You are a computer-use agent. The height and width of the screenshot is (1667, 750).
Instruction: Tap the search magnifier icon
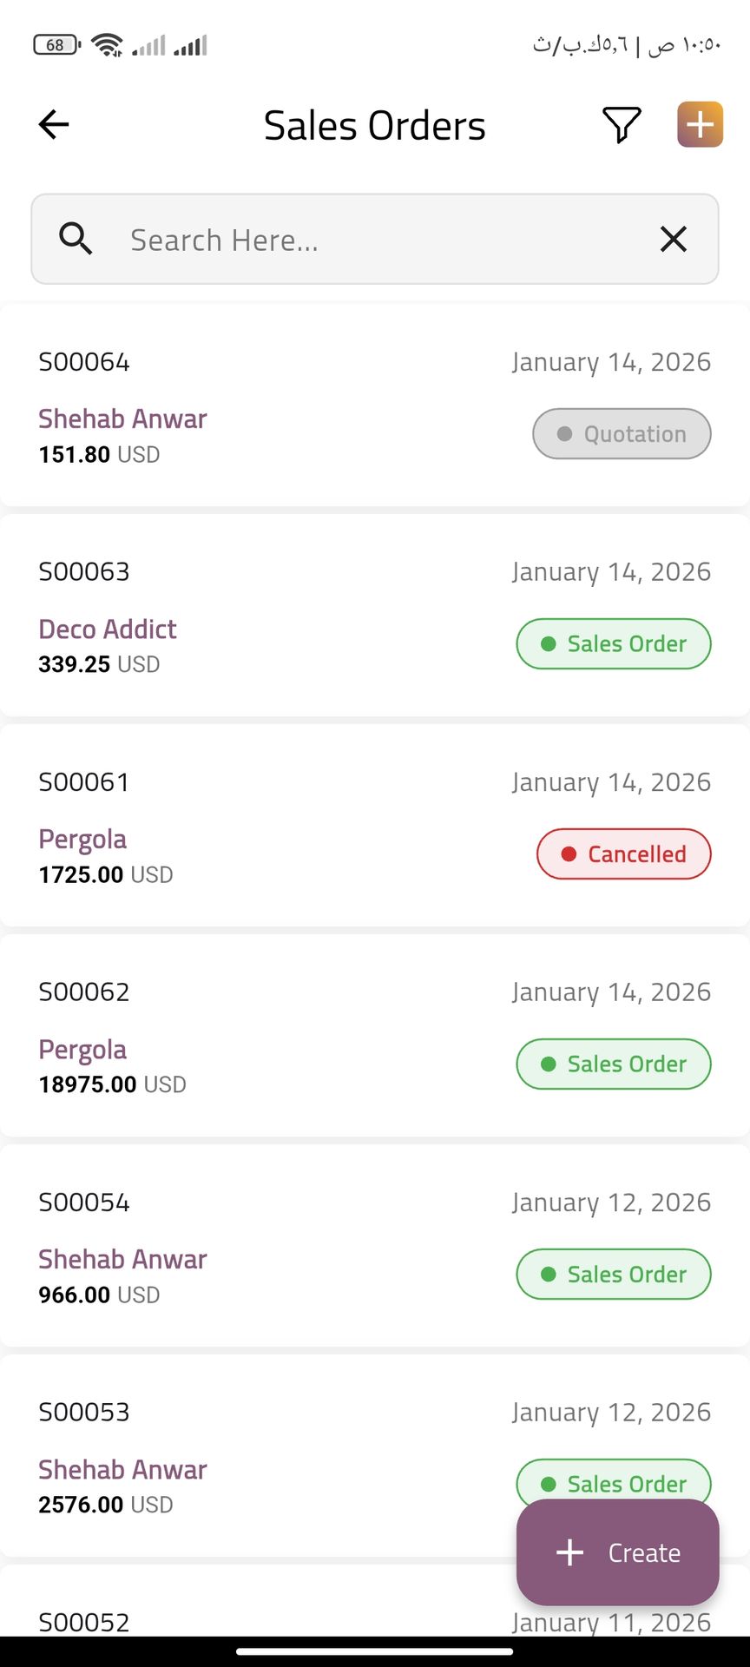point(76,239)
